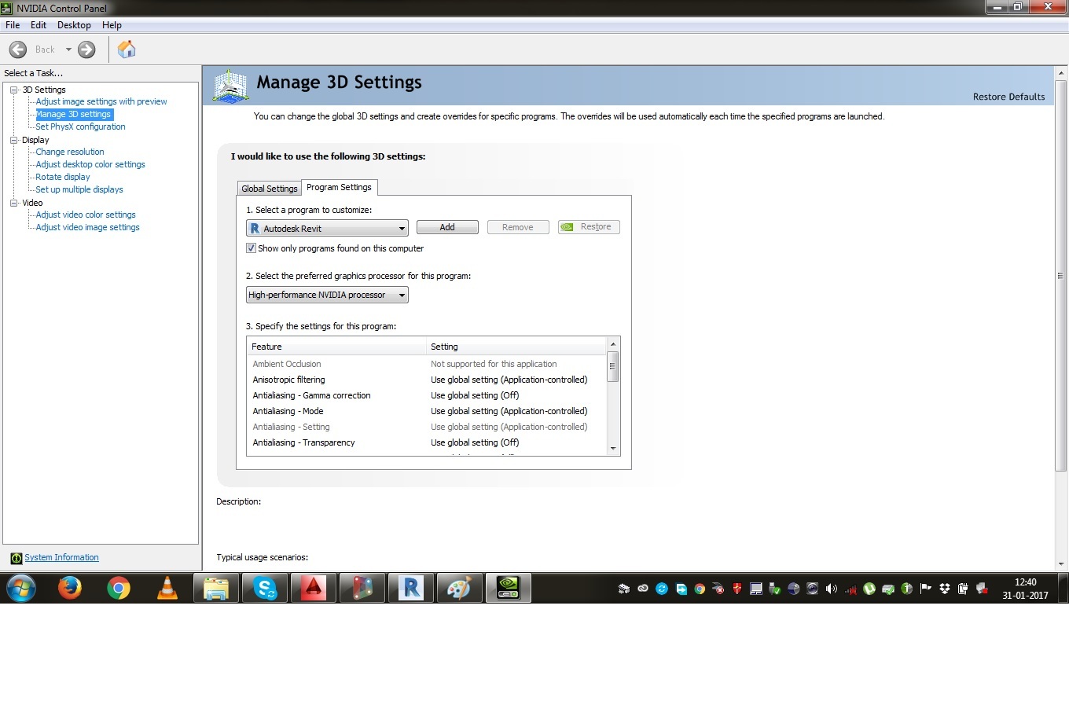Open Adjust video image settings

[88, 227]
